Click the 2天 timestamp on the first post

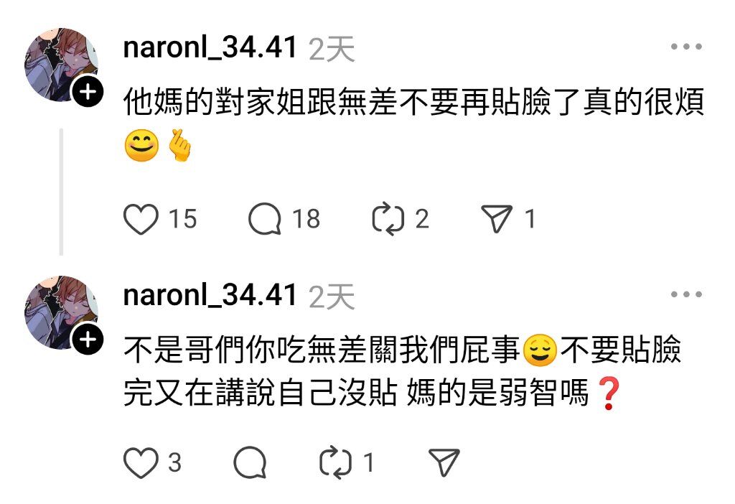click(x=332, y=49)
